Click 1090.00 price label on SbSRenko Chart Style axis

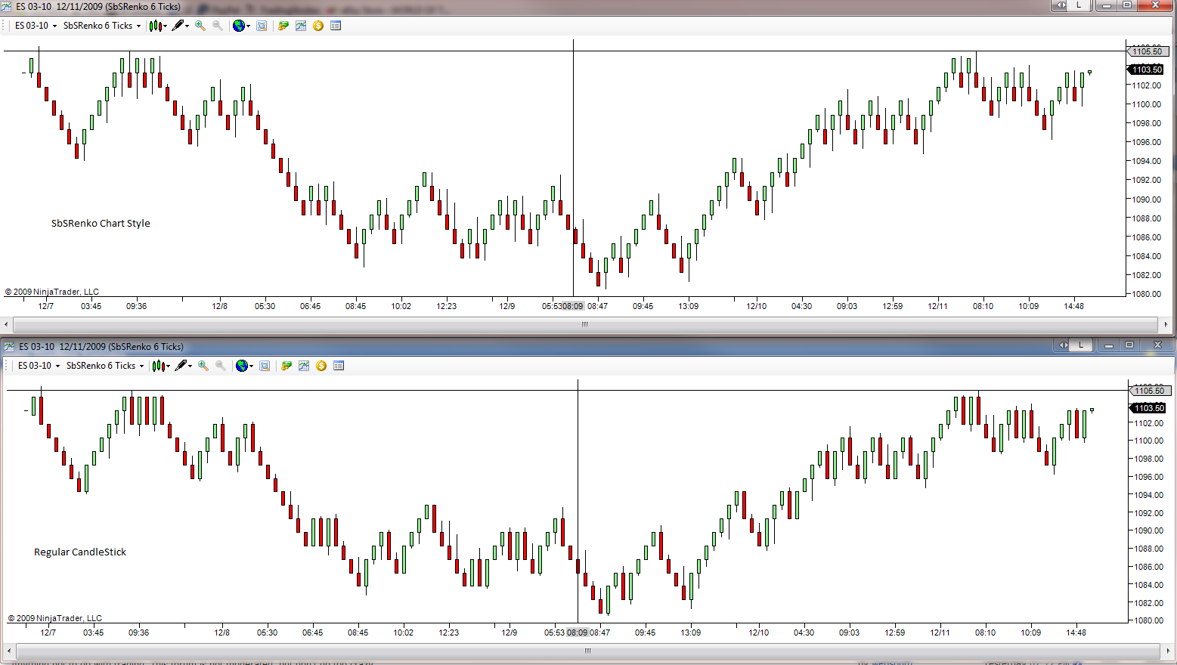pyautogui.click(x=1147, y=199)
